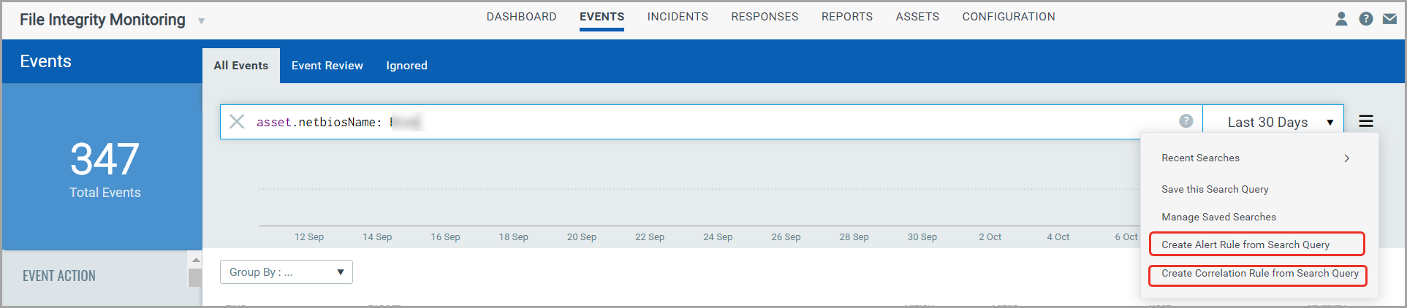Open the user profile icon
This screenshot has height=308, width=1407.
1341,19
